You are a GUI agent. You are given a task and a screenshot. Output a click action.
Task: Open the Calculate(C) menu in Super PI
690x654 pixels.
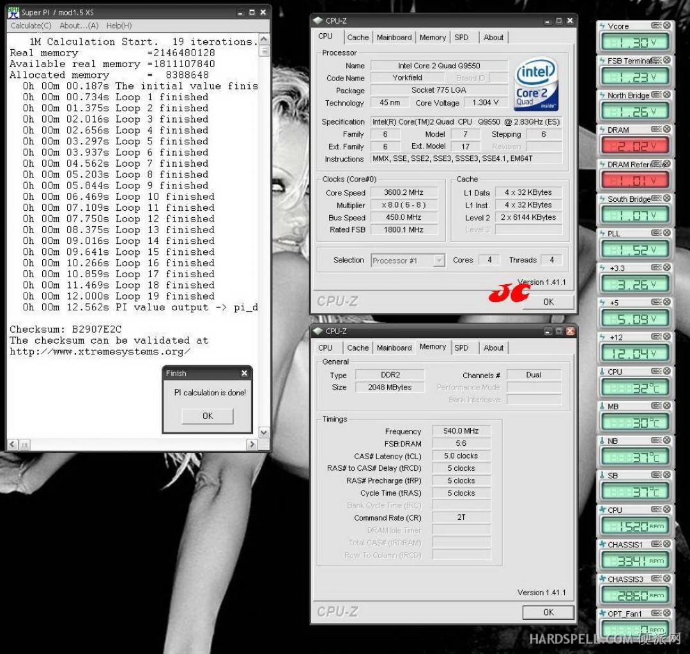pos(31,26)
